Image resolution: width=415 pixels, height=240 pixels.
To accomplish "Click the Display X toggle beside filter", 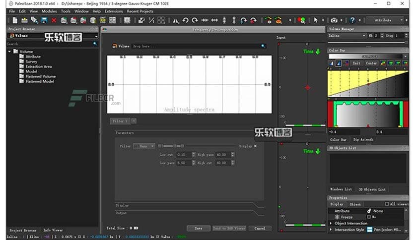I will click(255, 146).
